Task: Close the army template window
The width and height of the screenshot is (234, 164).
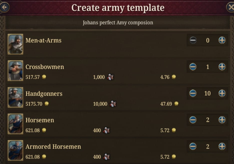Action: point(230,7)
